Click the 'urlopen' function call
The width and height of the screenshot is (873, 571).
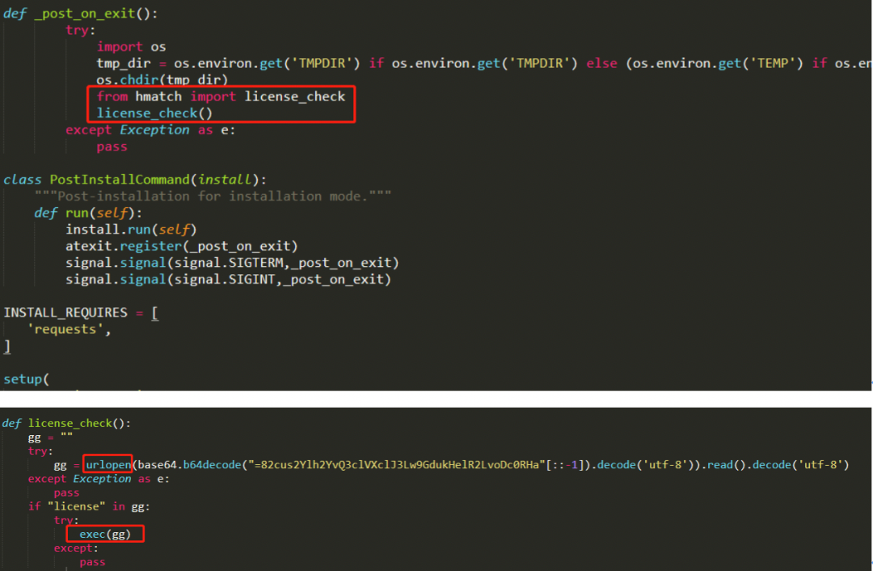pos(108,464)
